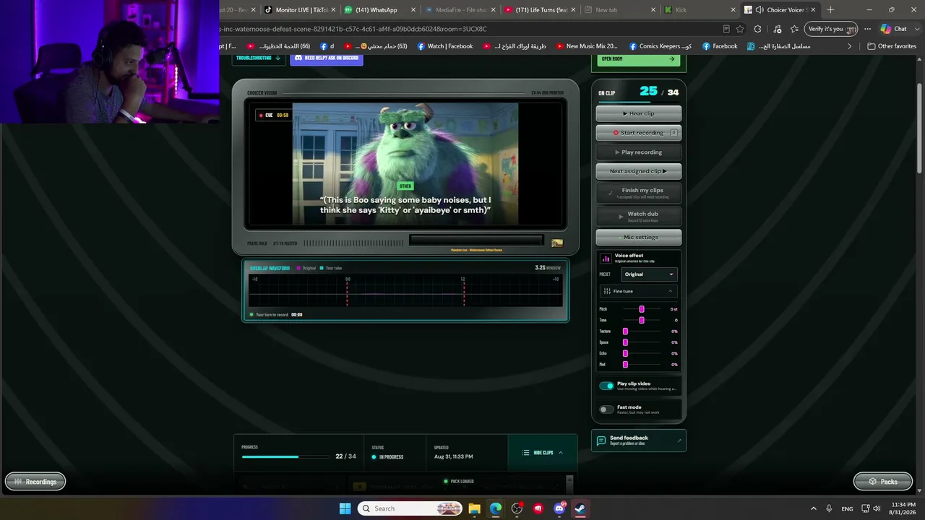Image resolution: width=925 pixels, height=520 pixels.
Task: Disable the Play clip video toggle
Action: click(606, 386)
